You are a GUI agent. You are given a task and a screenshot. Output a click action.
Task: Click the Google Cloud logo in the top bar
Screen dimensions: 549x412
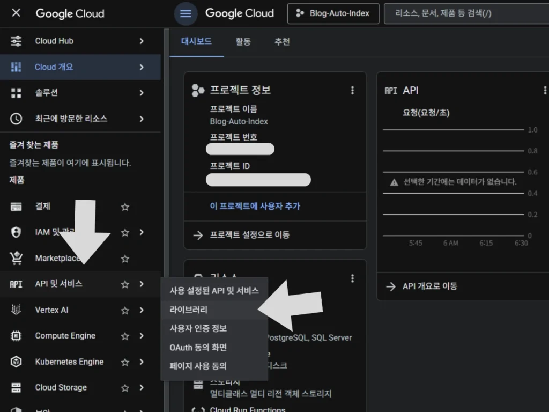point(240,13)
